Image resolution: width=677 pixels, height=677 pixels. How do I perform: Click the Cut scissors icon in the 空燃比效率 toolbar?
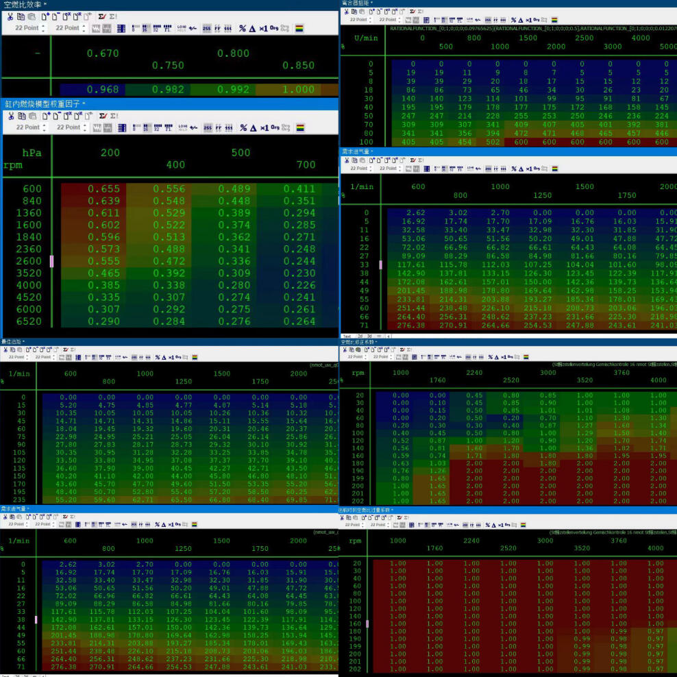click(10, 16)
